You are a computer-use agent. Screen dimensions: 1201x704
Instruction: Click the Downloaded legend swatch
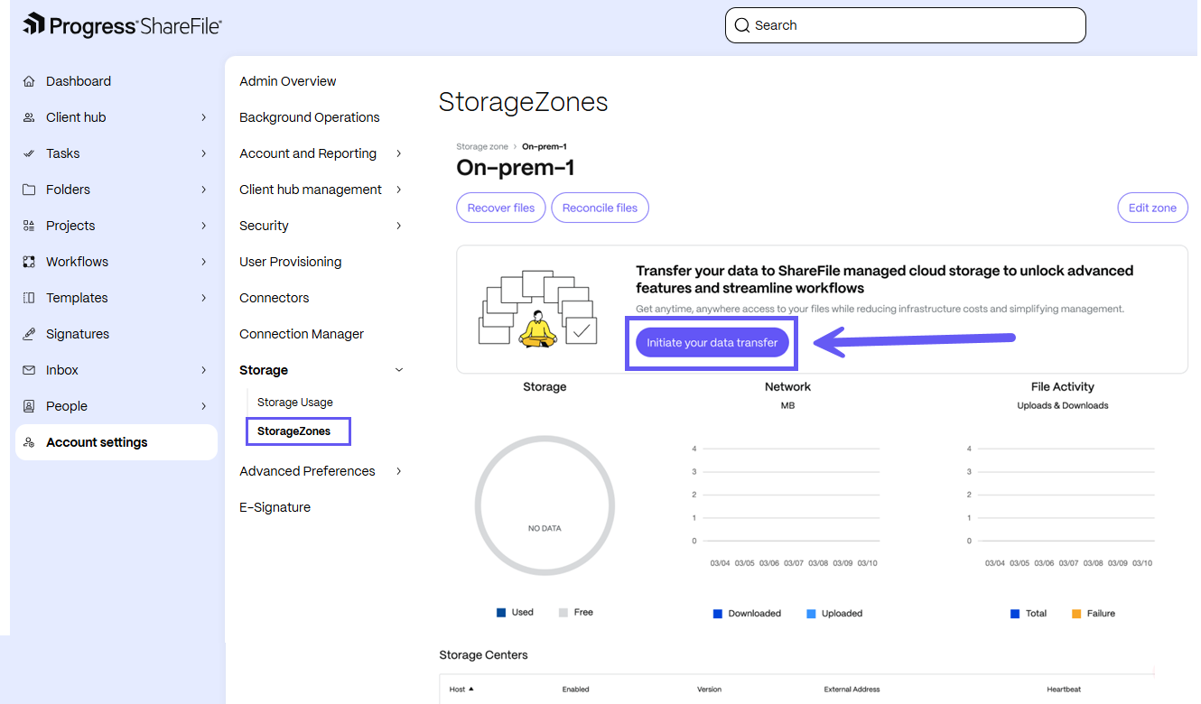pos(718,614)
